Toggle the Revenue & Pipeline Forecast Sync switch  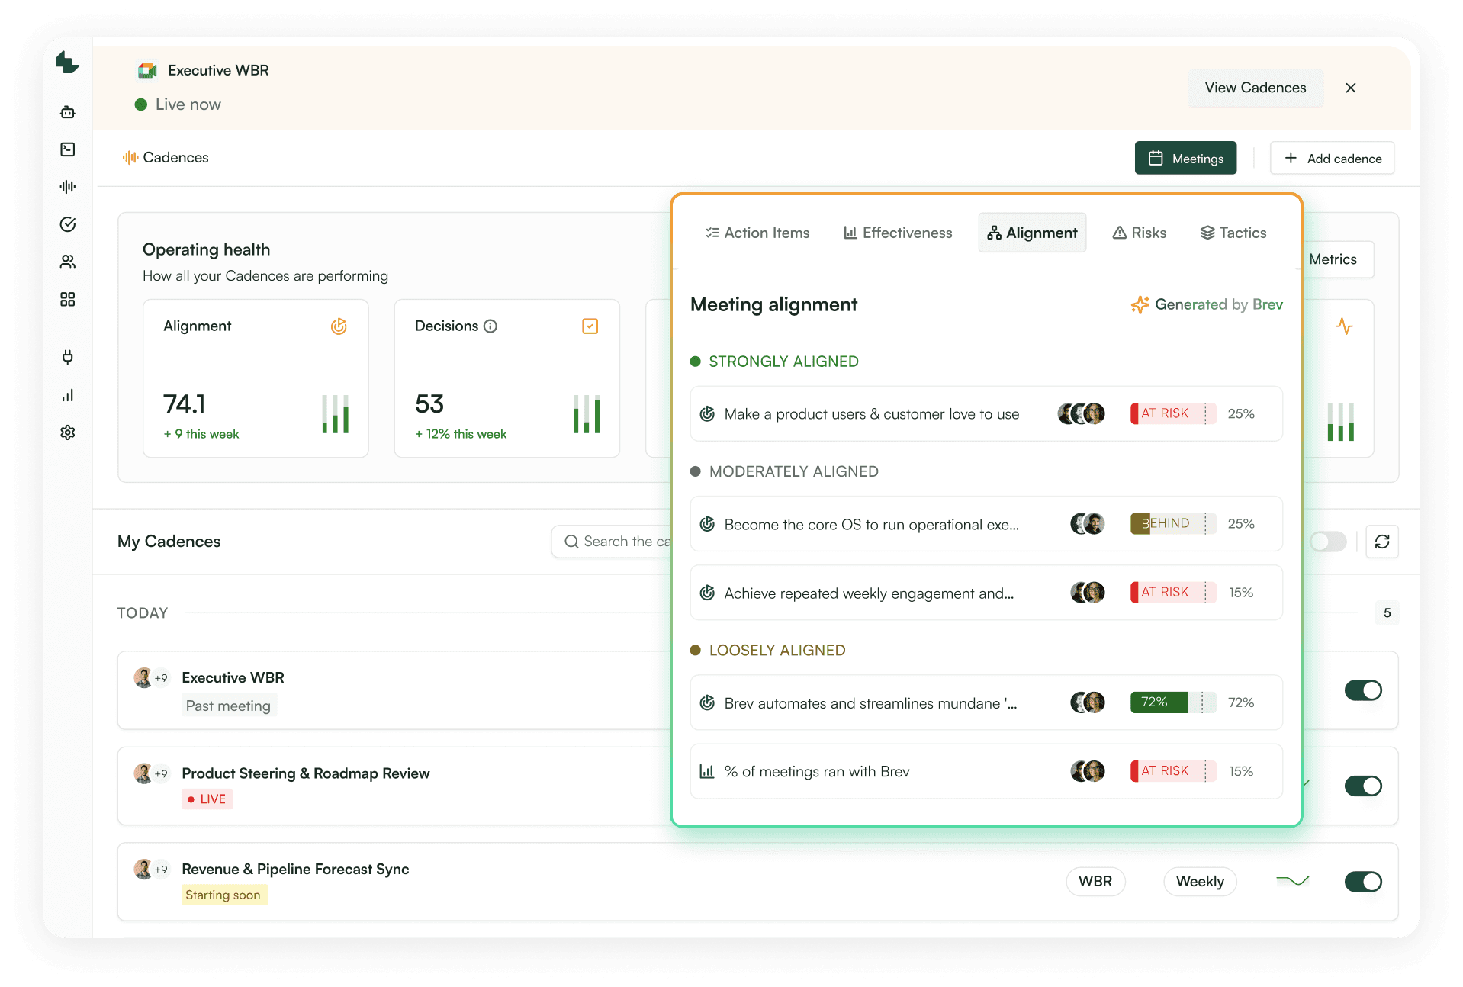[1363, 882]
